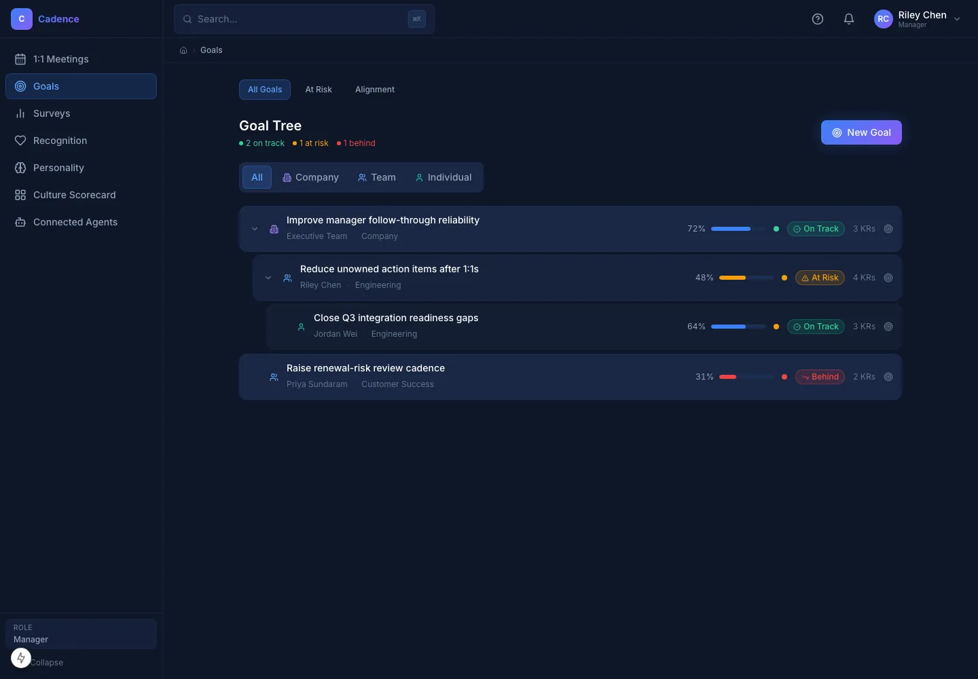This screenshot has width=978, height=679.
Task: Click "1 at risk" status summary
Action: [x=311, y=143]
